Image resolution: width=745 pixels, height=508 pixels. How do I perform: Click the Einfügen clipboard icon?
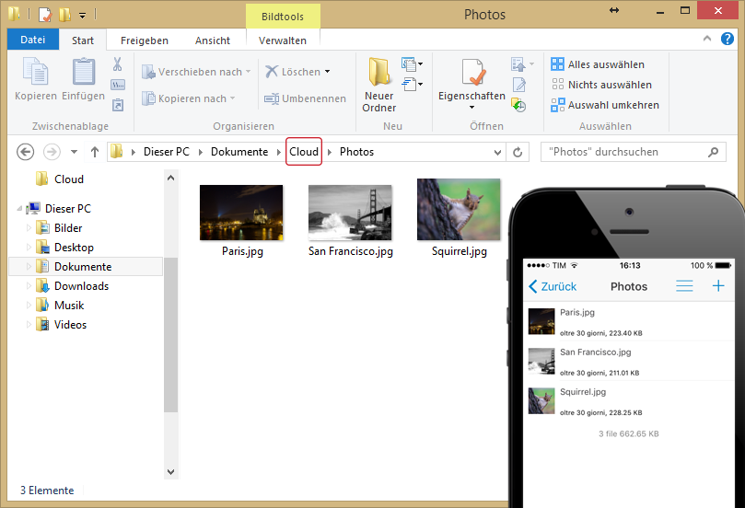[x=83, y=73]
